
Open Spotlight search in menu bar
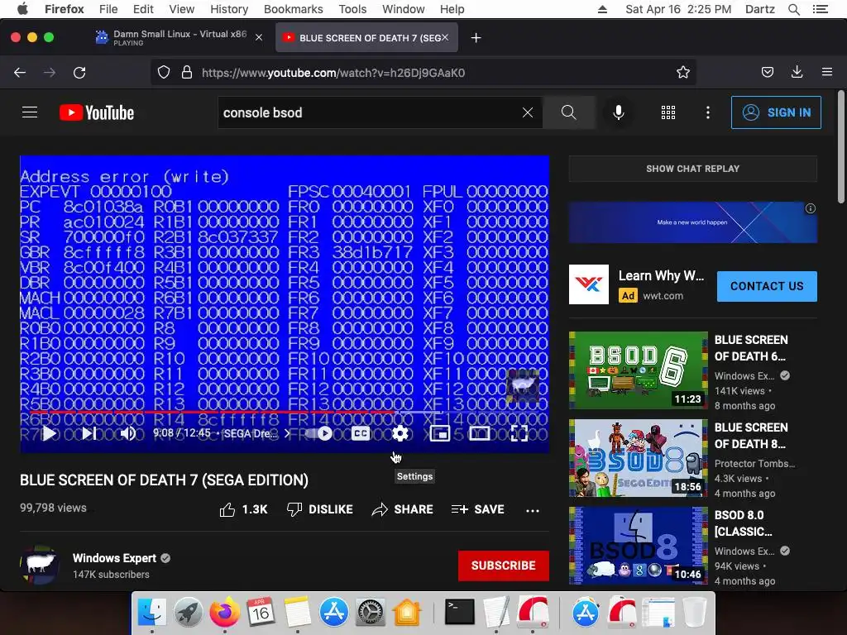(794, 9)
